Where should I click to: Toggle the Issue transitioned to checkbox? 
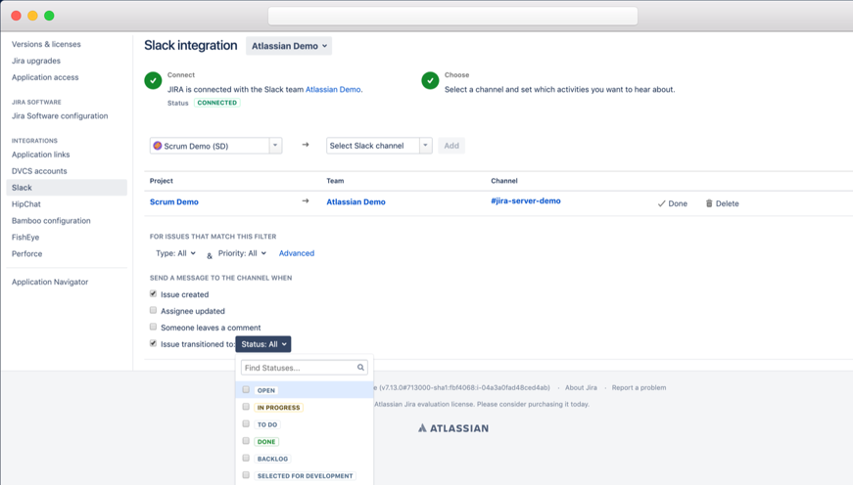(x=153, y=343)
